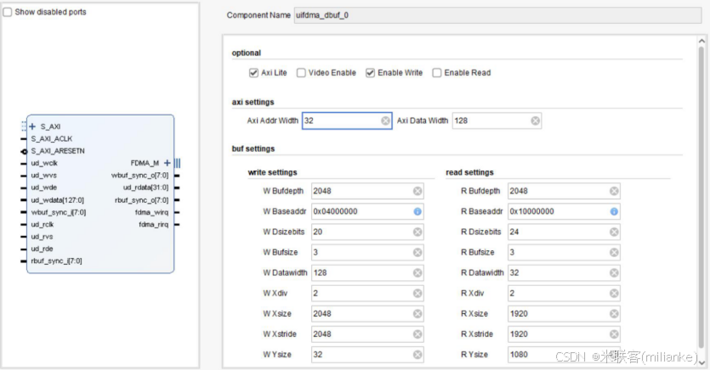Clear the R Datawidth value
The image size is (710, 370).
pos(614,273)
